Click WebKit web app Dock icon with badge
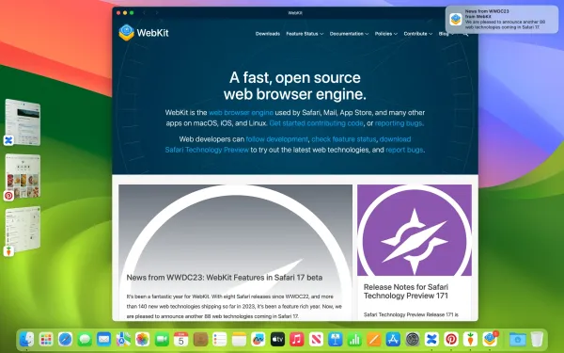The image size is (564, 353). 490,339
